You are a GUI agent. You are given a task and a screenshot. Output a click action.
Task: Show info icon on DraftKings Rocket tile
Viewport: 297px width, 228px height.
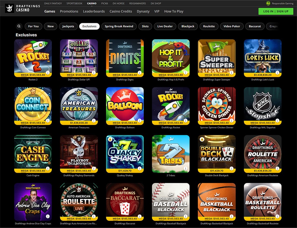coord(185,120)
